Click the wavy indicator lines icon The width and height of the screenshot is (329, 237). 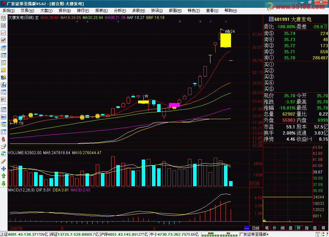click(3, 110)
